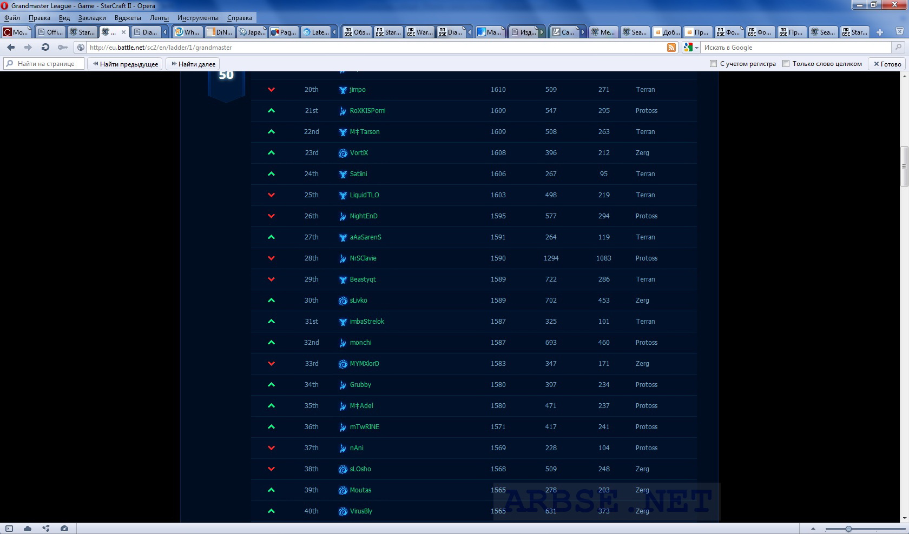
Task: Click the green up arrow in 21st row
Action: point(272,111)
